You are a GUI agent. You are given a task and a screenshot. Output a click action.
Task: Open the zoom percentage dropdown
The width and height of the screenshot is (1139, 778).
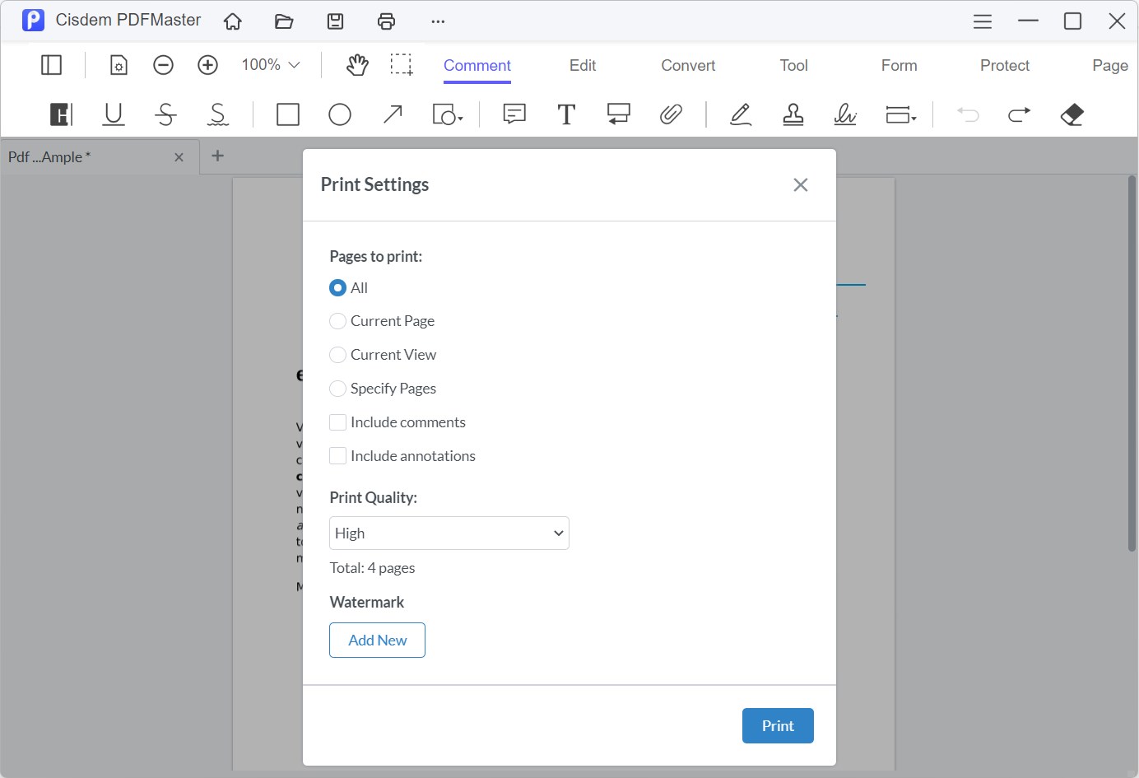[270, 64]
